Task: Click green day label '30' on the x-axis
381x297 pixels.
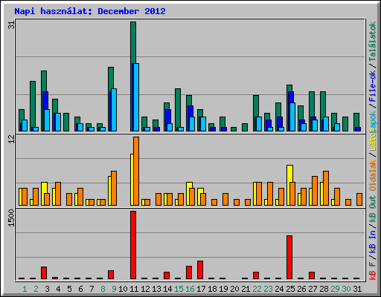Action: (346, 289)
